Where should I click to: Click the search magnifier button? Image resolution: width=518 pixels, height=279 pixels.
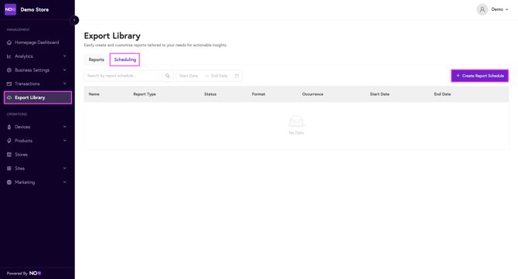pyautogui.click(x=168, y=76)
